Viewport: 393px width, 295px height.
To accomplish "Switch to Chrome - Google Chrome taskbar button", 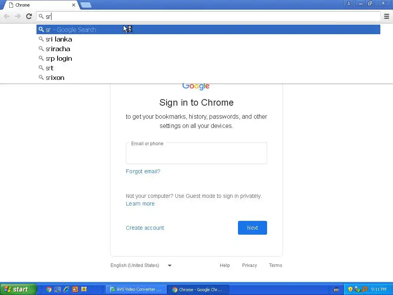I will tap(198, 290).
